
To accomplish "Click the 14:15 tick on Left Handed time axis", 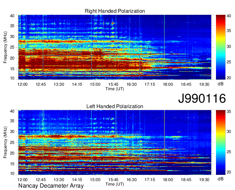I will coord(77,180).
